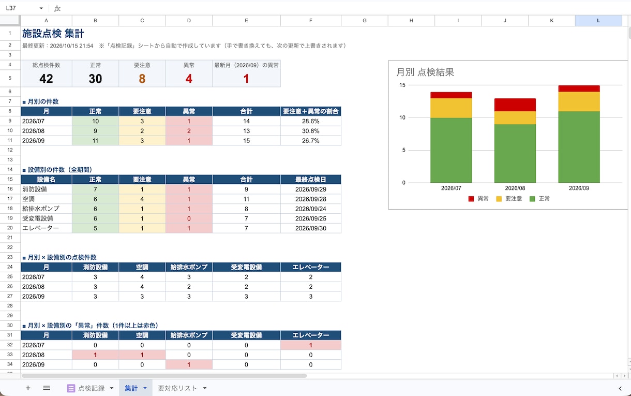631x396 pixels.
Task: Click the 2026/07 yellow chart bar segment
Action: tap(451, 108)
